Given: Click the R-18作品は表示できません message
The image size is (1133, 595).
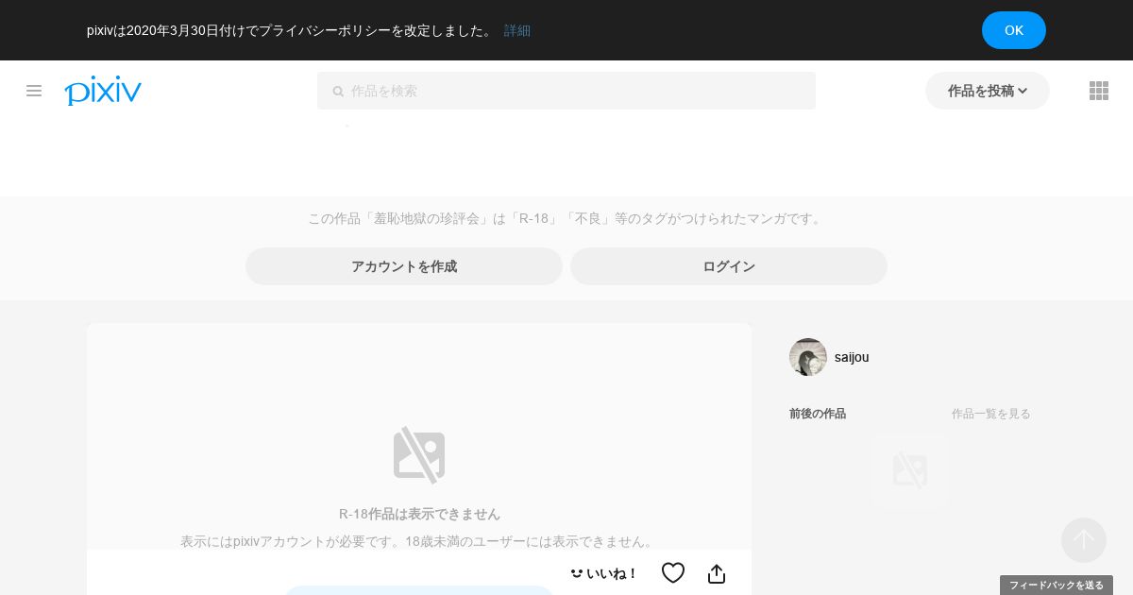Looking at the screenshot, I should [x=419, y=514].
